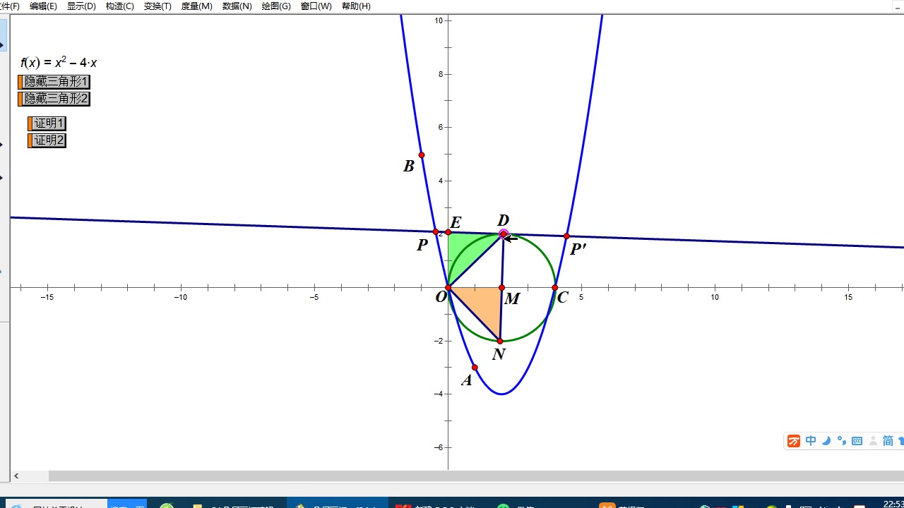Click the label O at the origin
Image resolution: width=904 pixels, height=508 pixels.
(x=441, y=297)
